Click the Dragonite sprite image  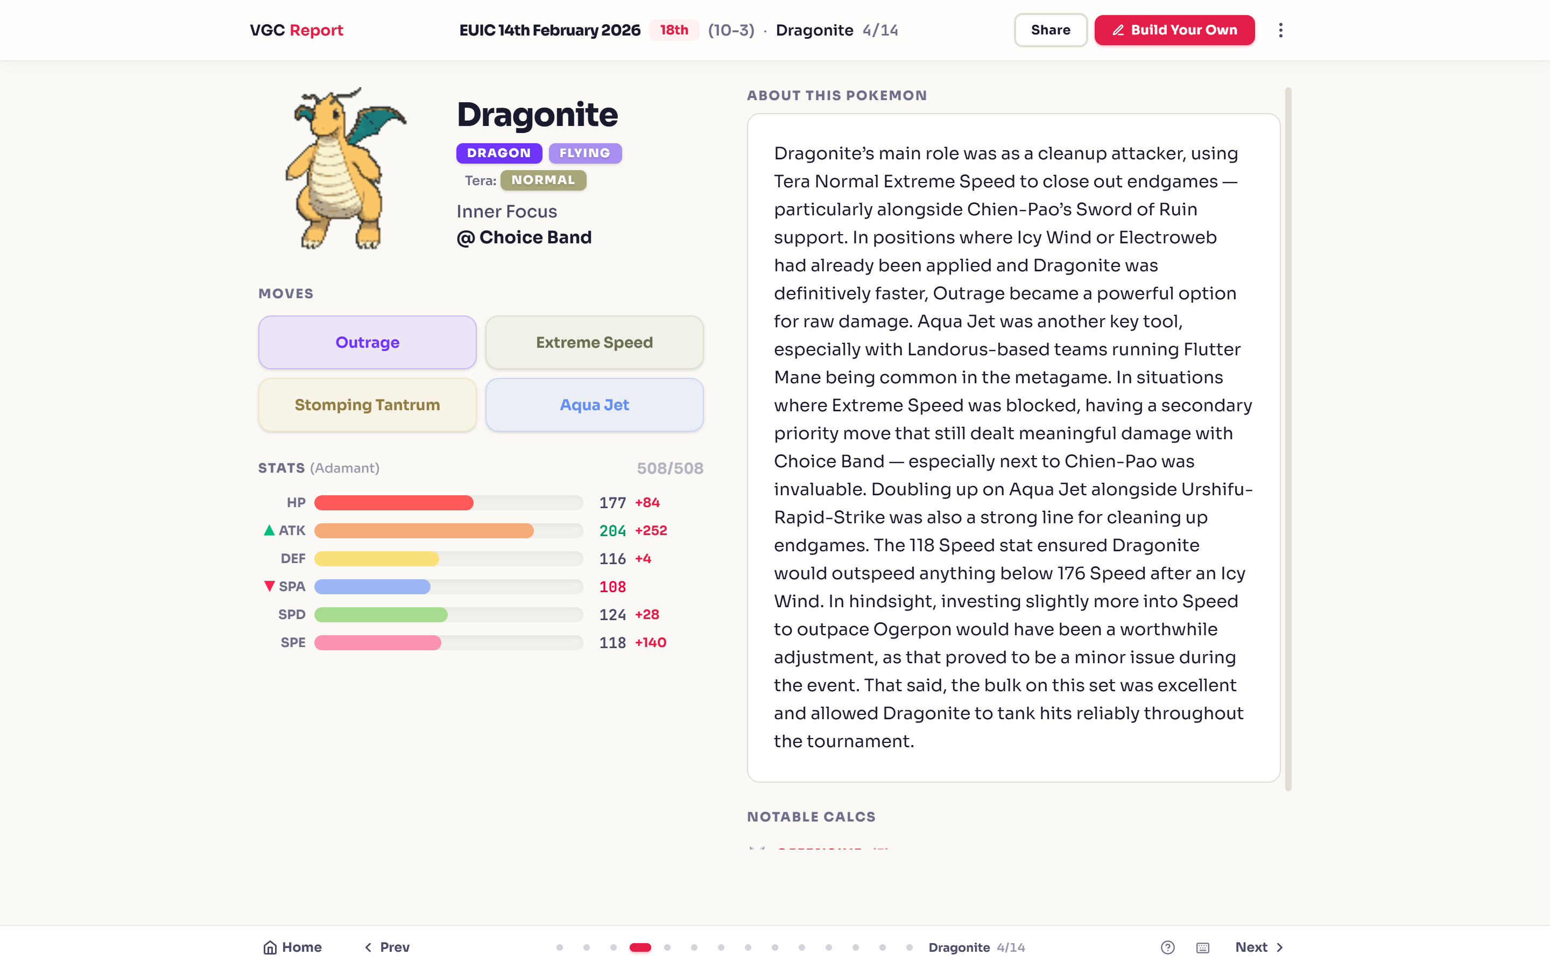point(346,168)
